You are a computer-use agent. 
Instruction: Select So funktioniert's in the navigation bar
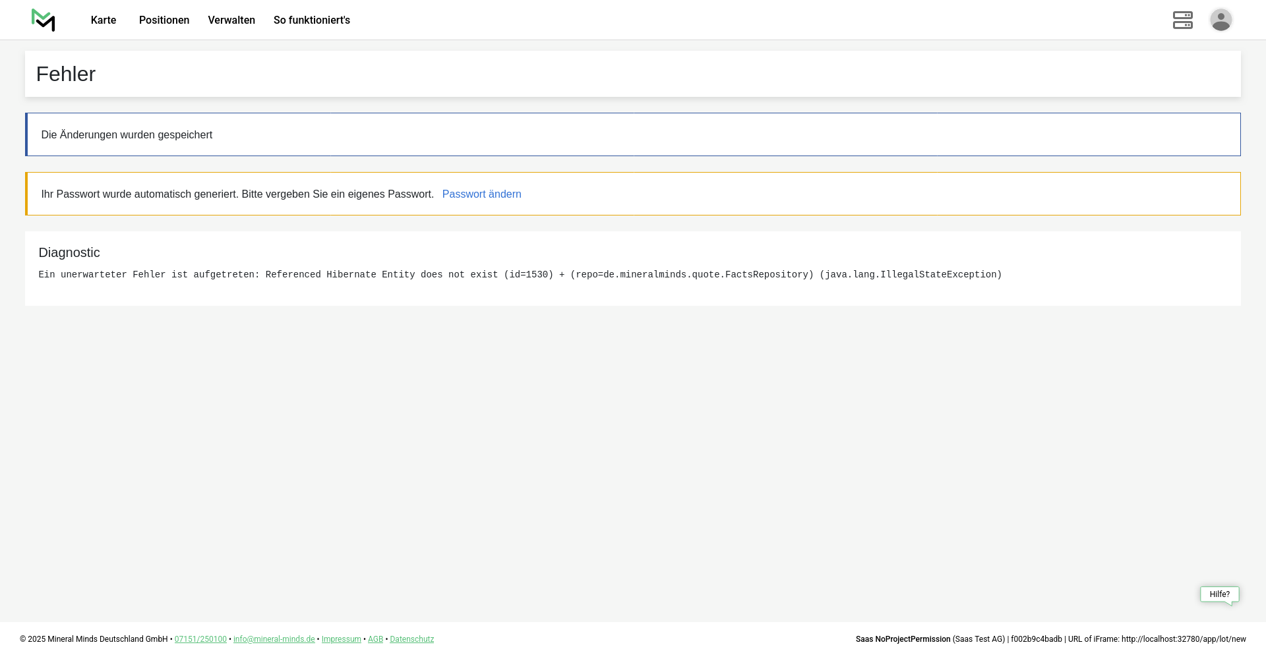pyautogui.click(x=312, y=20)
